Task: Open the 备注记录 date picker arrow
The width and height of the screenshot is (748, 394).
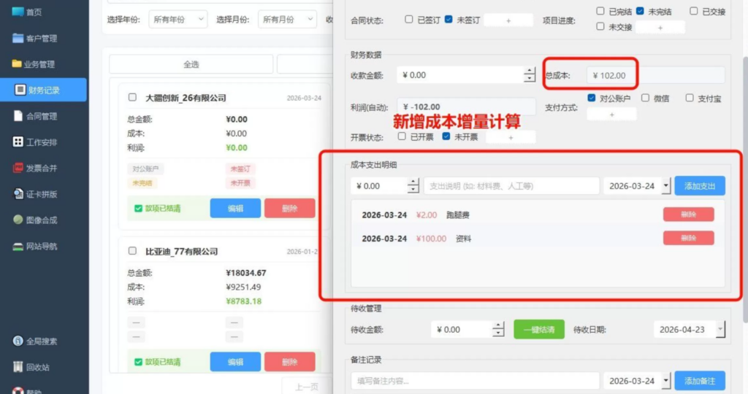Action: [x=666, y=381]
